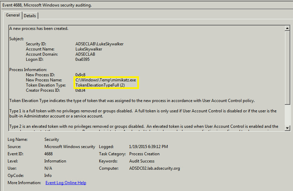This screenshot has height=191, width=293.
Task: Select the Security ID value ADSECLAB\LukeSkywalker
Action: [x=99, y=44]
